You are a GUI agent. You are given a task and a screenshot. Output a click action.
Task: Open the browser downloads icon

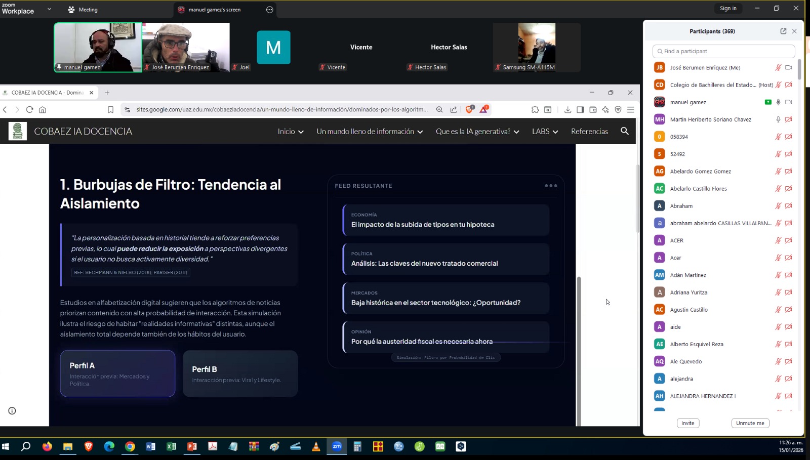coord(568,109)
